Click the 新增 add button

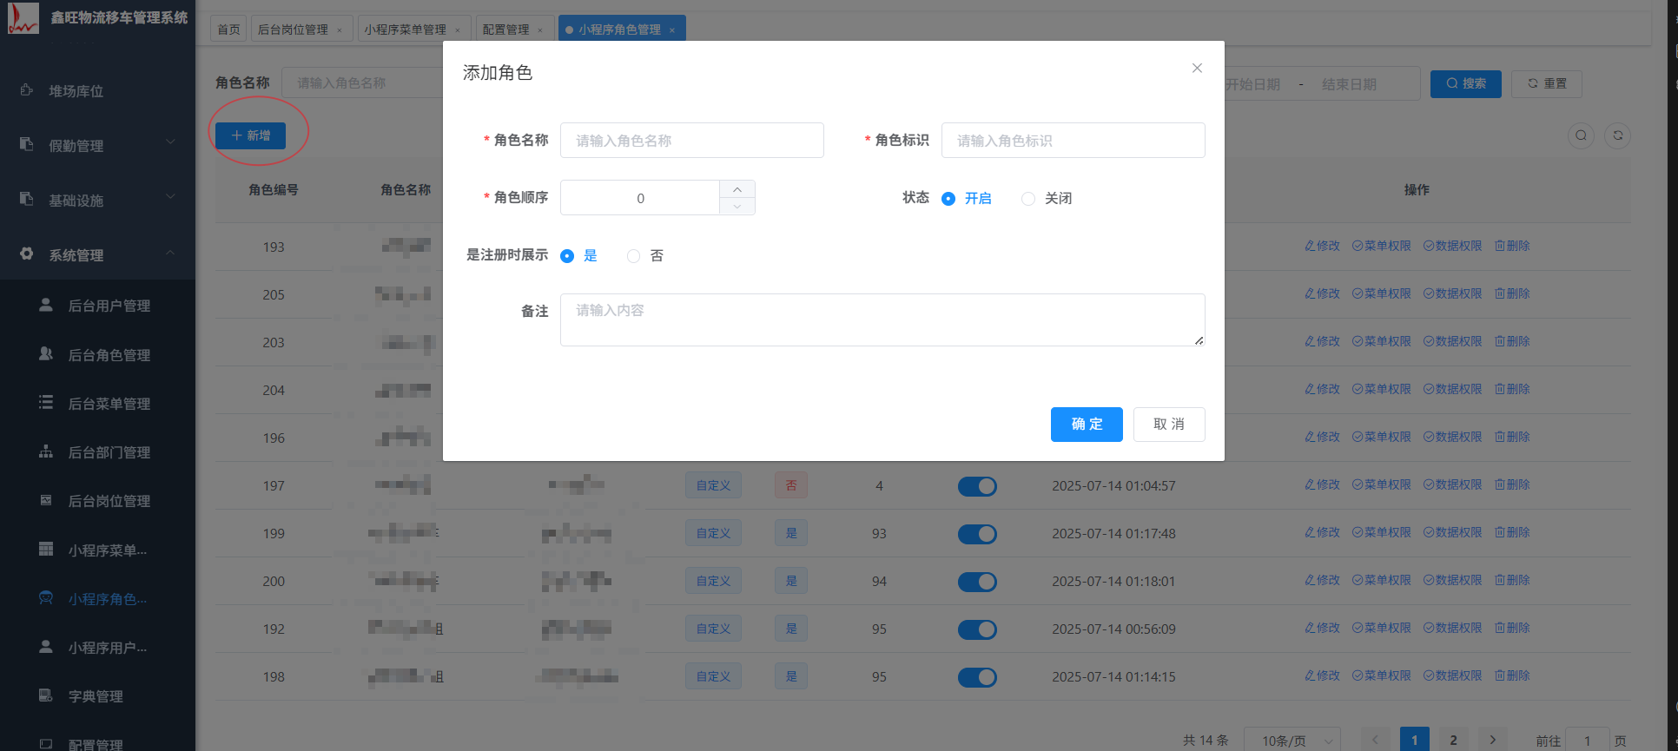click(x=250, y=135)
